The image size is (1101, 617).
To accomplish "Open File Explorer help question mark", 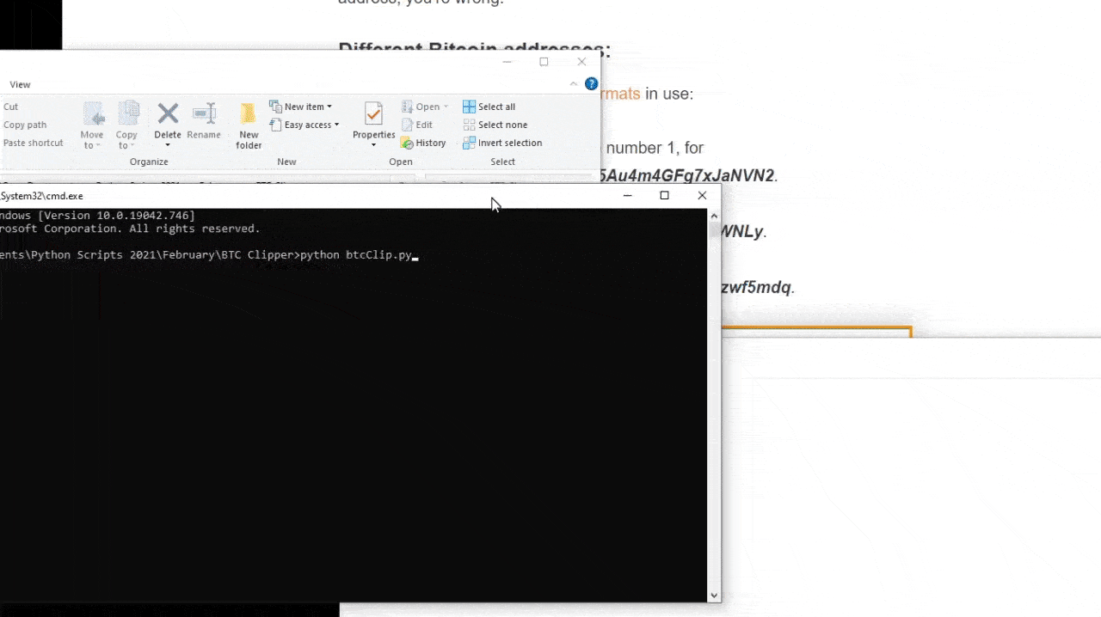I will [591, 84].
